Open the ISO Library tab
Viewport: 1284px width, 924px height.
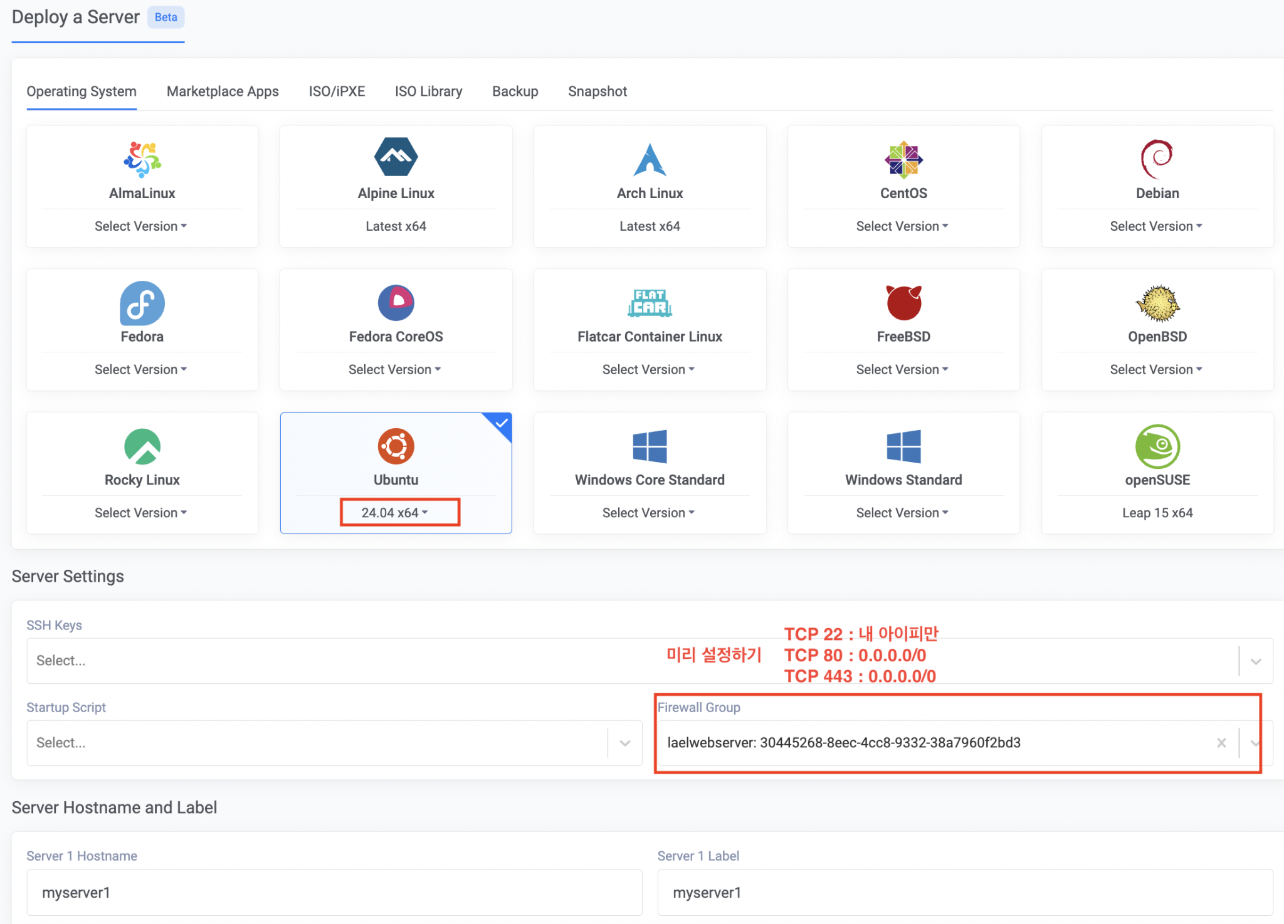click(428, 92)
